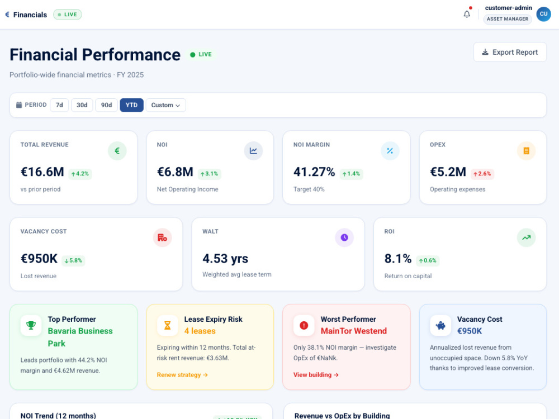Click the percent icon in NOI Margin card
This screenshot has width=559, height=419.
(390, 151)
